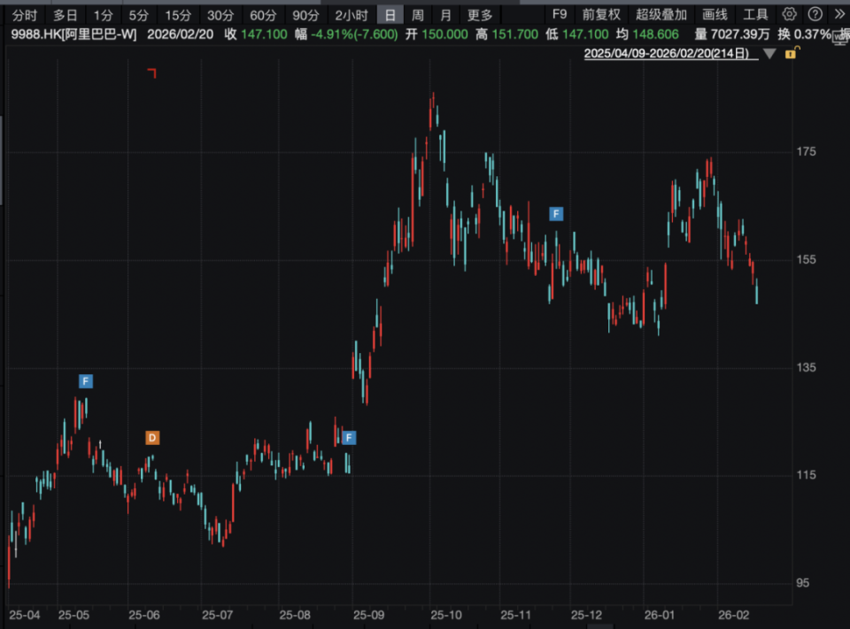This screenshot has height=629, width=850.
Task: Open the 更多 periods dropdown
Action: coord(480,15)
